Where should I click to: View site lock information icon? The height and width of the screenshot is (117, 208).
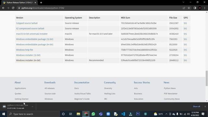pyautogui.click(x=19, y=8)
